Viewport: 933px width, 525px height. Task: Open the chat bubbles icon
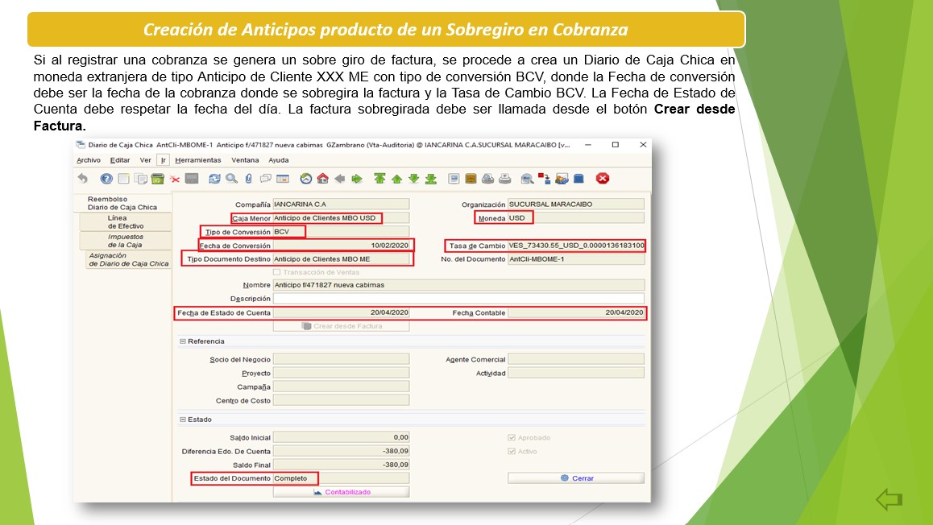(x=265, y=179)
